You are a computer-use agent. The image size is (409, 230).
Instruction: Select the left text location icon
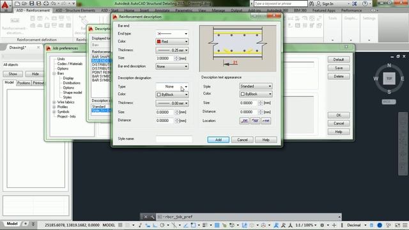pos(244,121)
